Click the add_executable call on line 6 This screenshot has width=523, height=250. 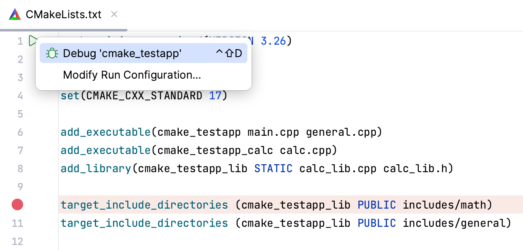(x=105, y=132)
